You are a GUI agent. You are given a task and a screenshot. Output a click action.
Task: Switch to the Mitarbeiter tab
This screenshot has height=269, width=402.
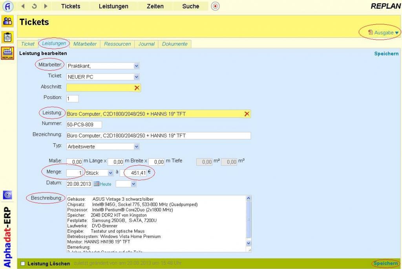coord(85,44)
